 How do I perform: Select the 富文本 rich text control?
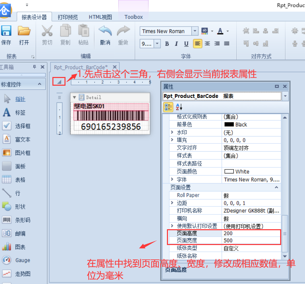23,139
